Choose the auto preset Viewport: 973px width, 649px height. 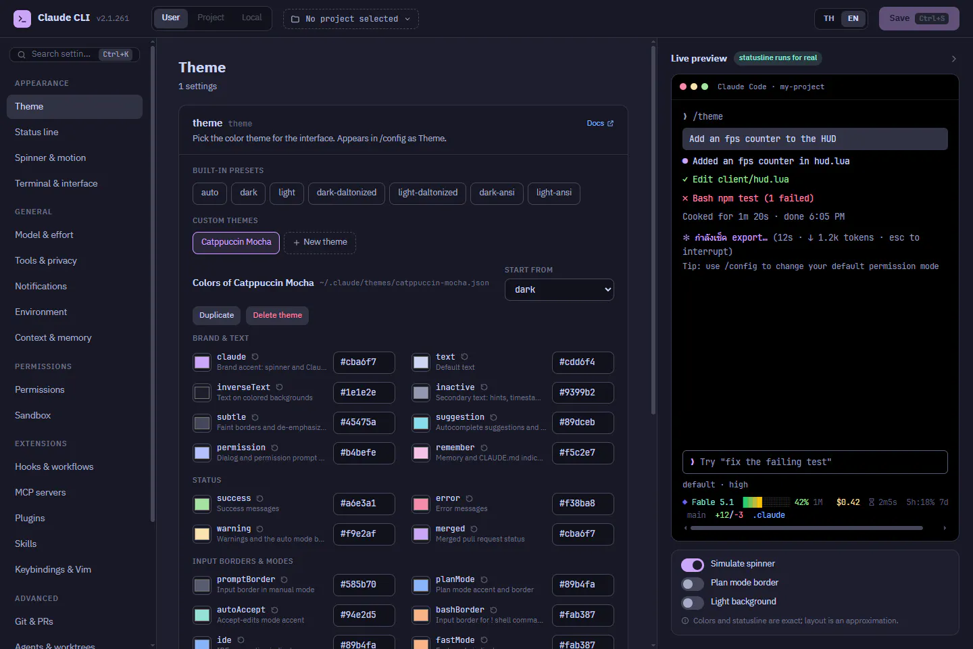tap(209, 193)
